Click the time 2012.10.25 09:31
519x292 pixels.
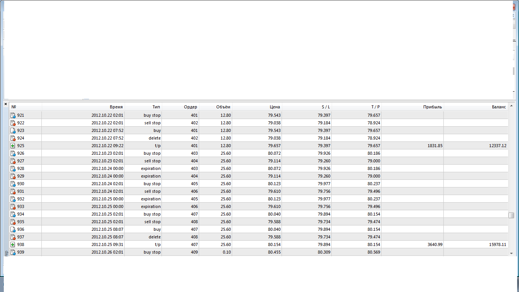pyautogui.click(x=107, y=244)
